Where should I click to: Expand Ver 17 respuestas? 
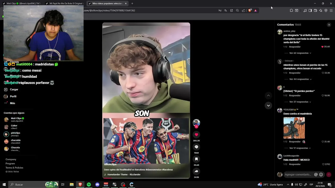(x=300, y=148)
